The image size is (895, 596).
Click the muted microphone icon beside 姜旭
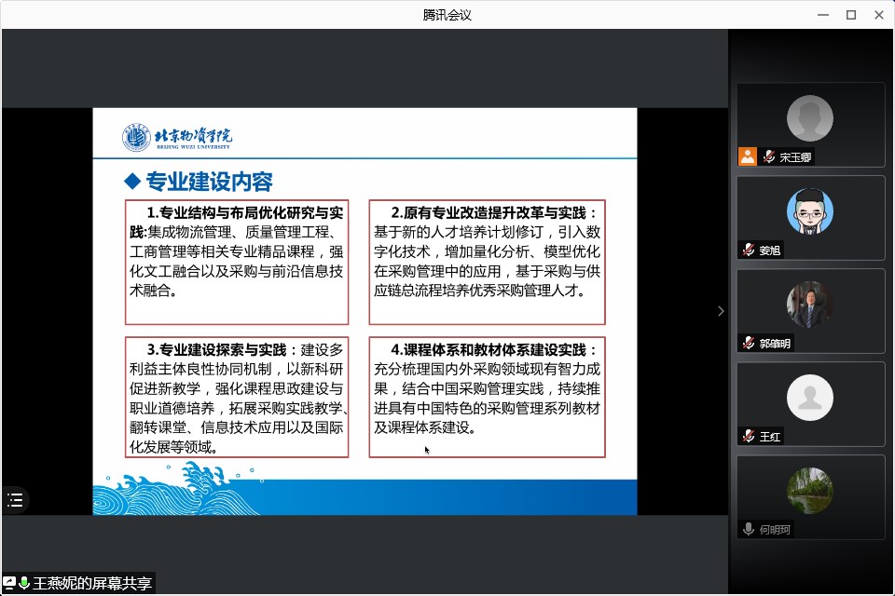(x=748, y=250)
